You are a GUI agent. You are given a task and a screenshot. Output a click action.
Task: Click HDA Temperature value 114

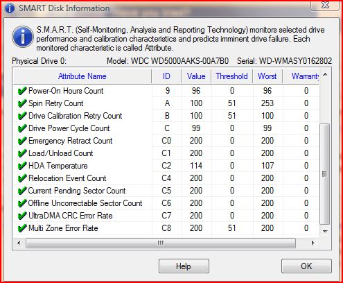tap(196, 166)
